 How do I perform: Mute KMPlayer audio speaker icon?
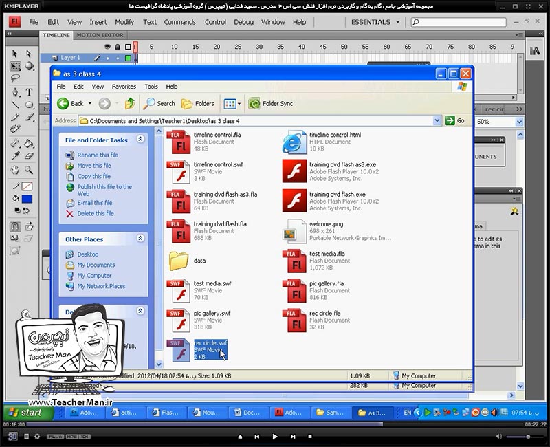(x=499, y=437)
